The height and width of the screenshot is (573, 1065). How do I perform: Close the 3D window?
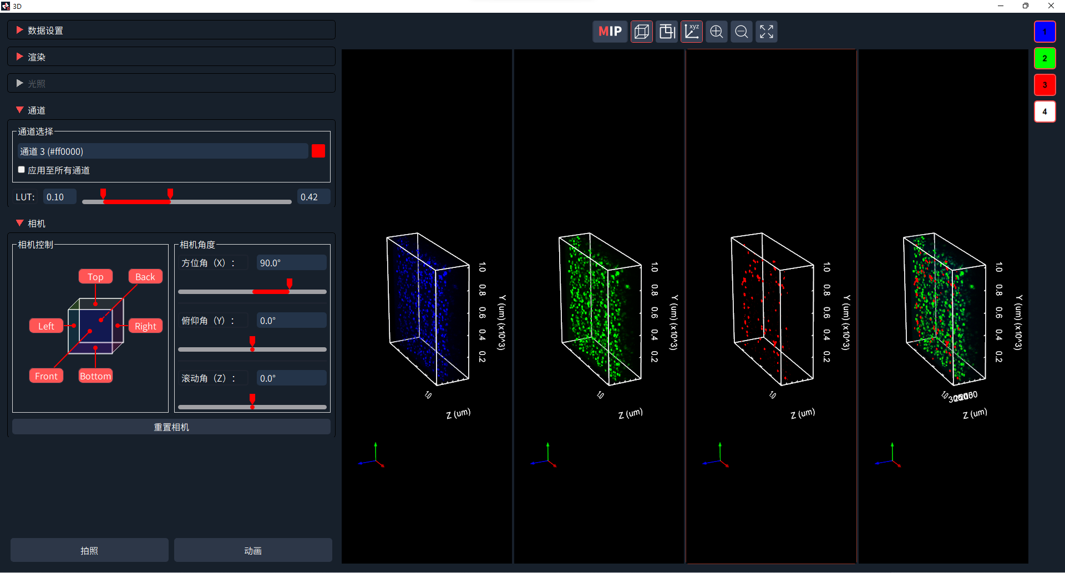pyautogui.click(x=1051, y=6)
